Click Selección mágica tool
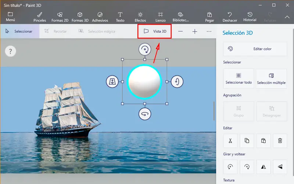 tap(97, 31)
